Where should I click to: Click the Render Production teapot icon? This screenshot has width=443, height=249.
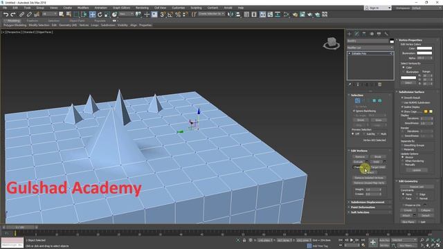[x=310, y=15]
